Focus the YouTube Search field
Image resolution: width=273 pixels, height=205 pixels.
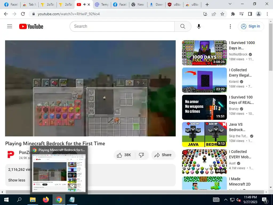122,26
